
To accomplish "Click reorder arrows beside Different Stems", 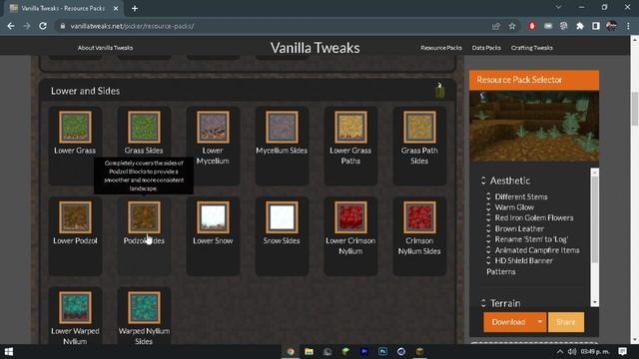I will [488, 196].
